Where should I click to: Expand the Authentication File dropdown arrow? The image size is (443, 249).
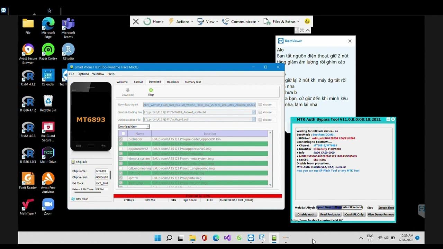coord(254,119)
